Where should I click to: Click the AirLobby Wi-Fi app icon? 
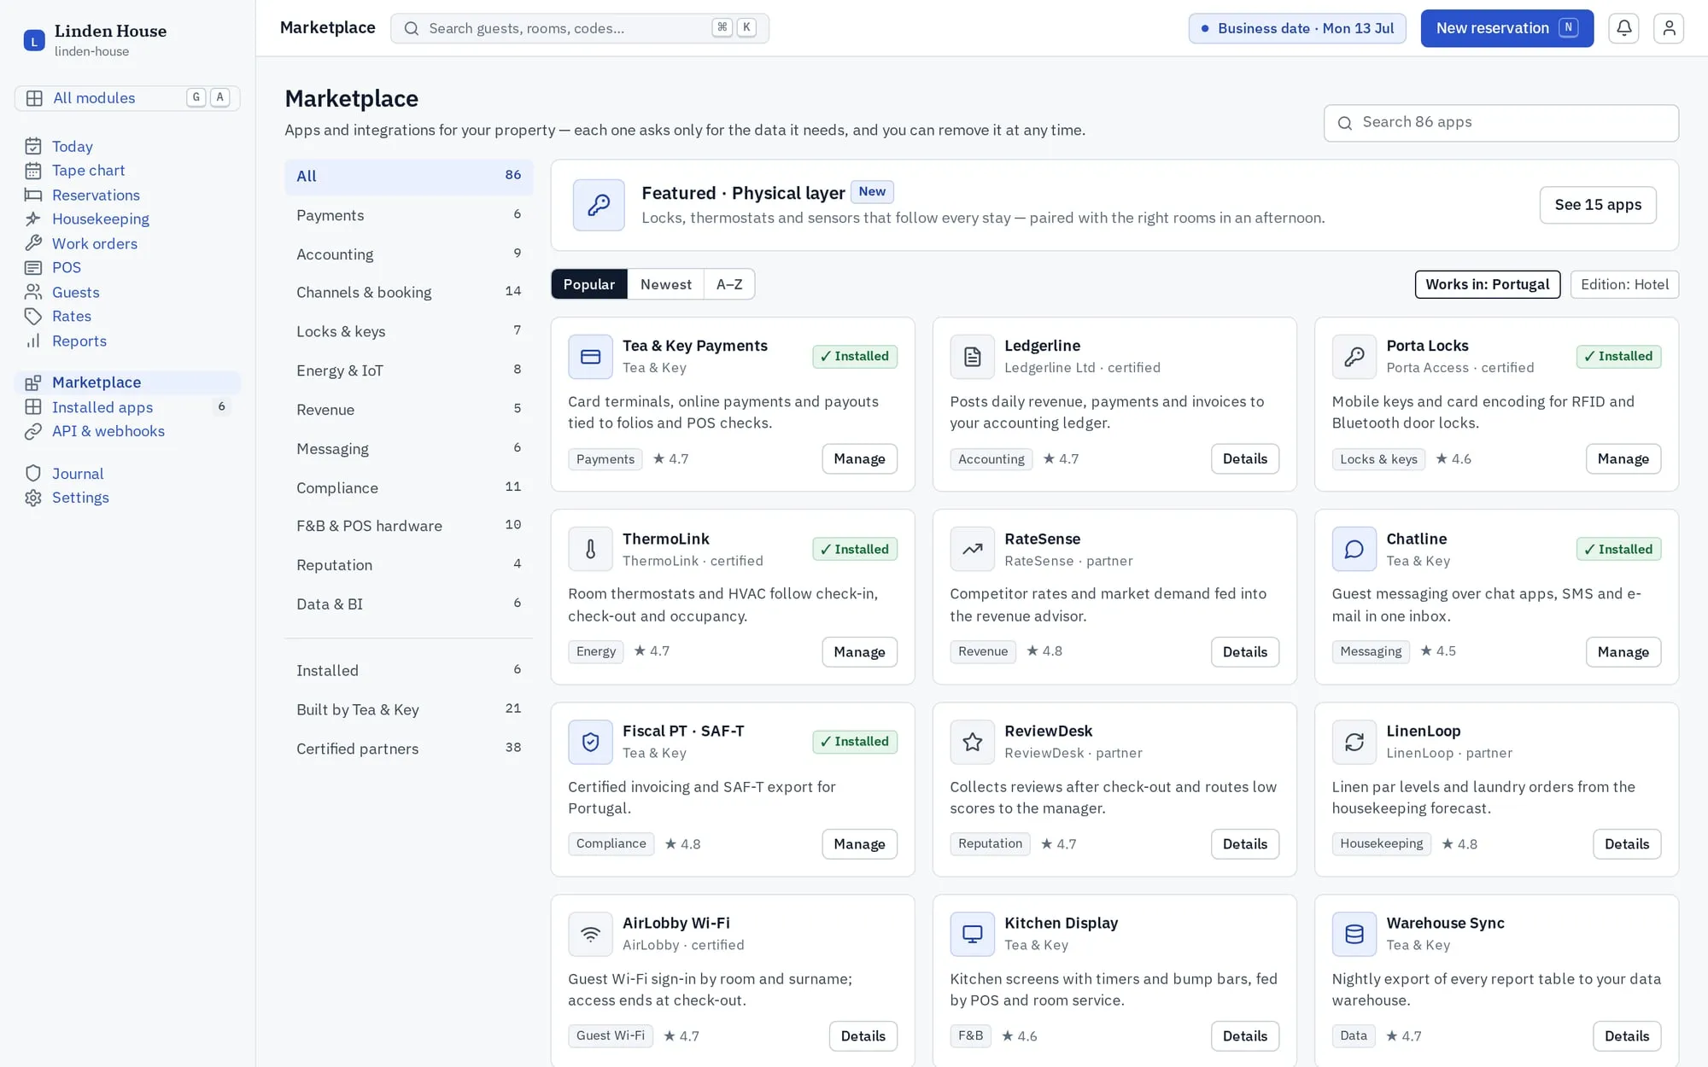pyautogui.click(x=590, y=934)
